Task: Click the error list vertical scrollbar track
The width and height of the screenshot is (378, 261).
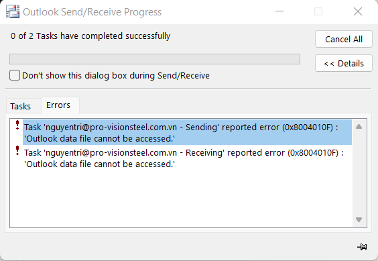Action: [359, 173]
